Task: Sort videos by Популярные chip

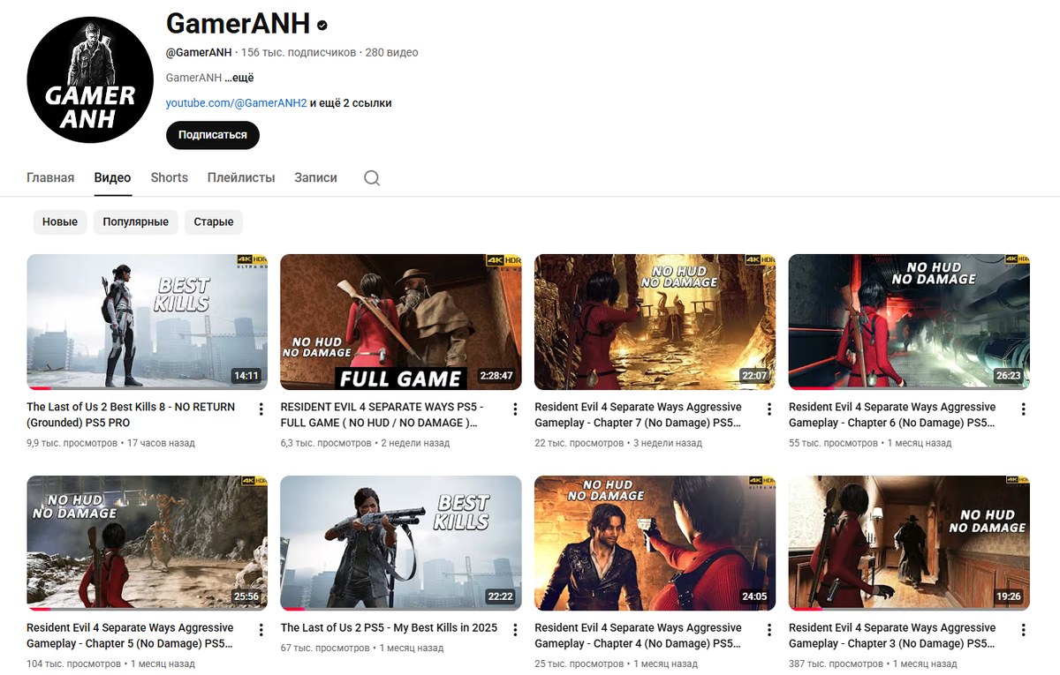Action: [x=136, y=221]
